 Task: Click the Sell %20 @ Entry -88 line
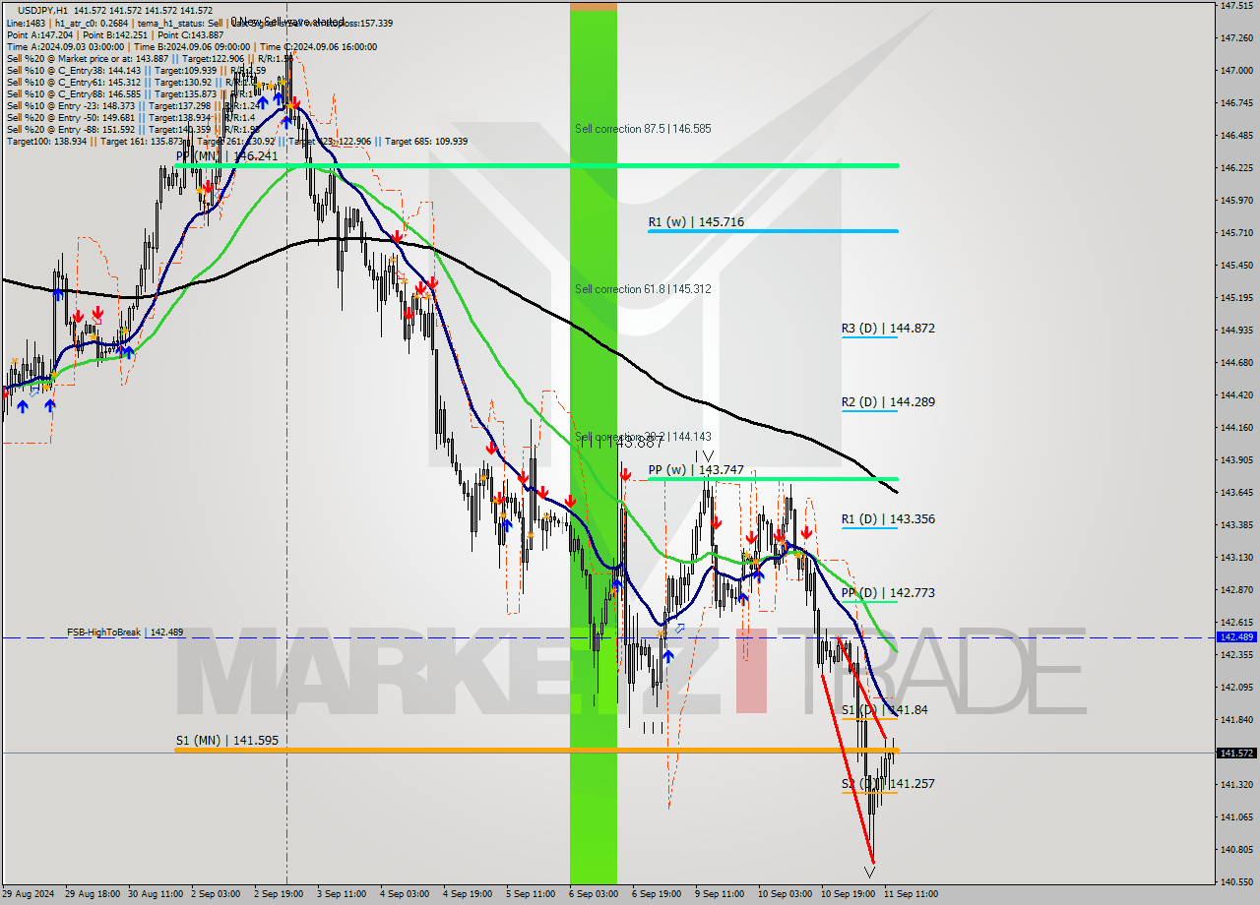[x=134, y=129]
